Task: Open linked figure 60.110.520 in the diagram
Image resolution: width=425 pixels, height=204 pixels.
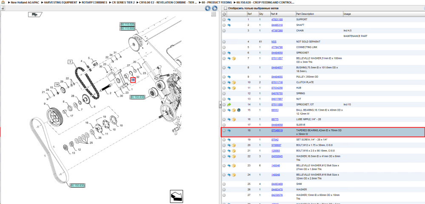Action: 127,24
